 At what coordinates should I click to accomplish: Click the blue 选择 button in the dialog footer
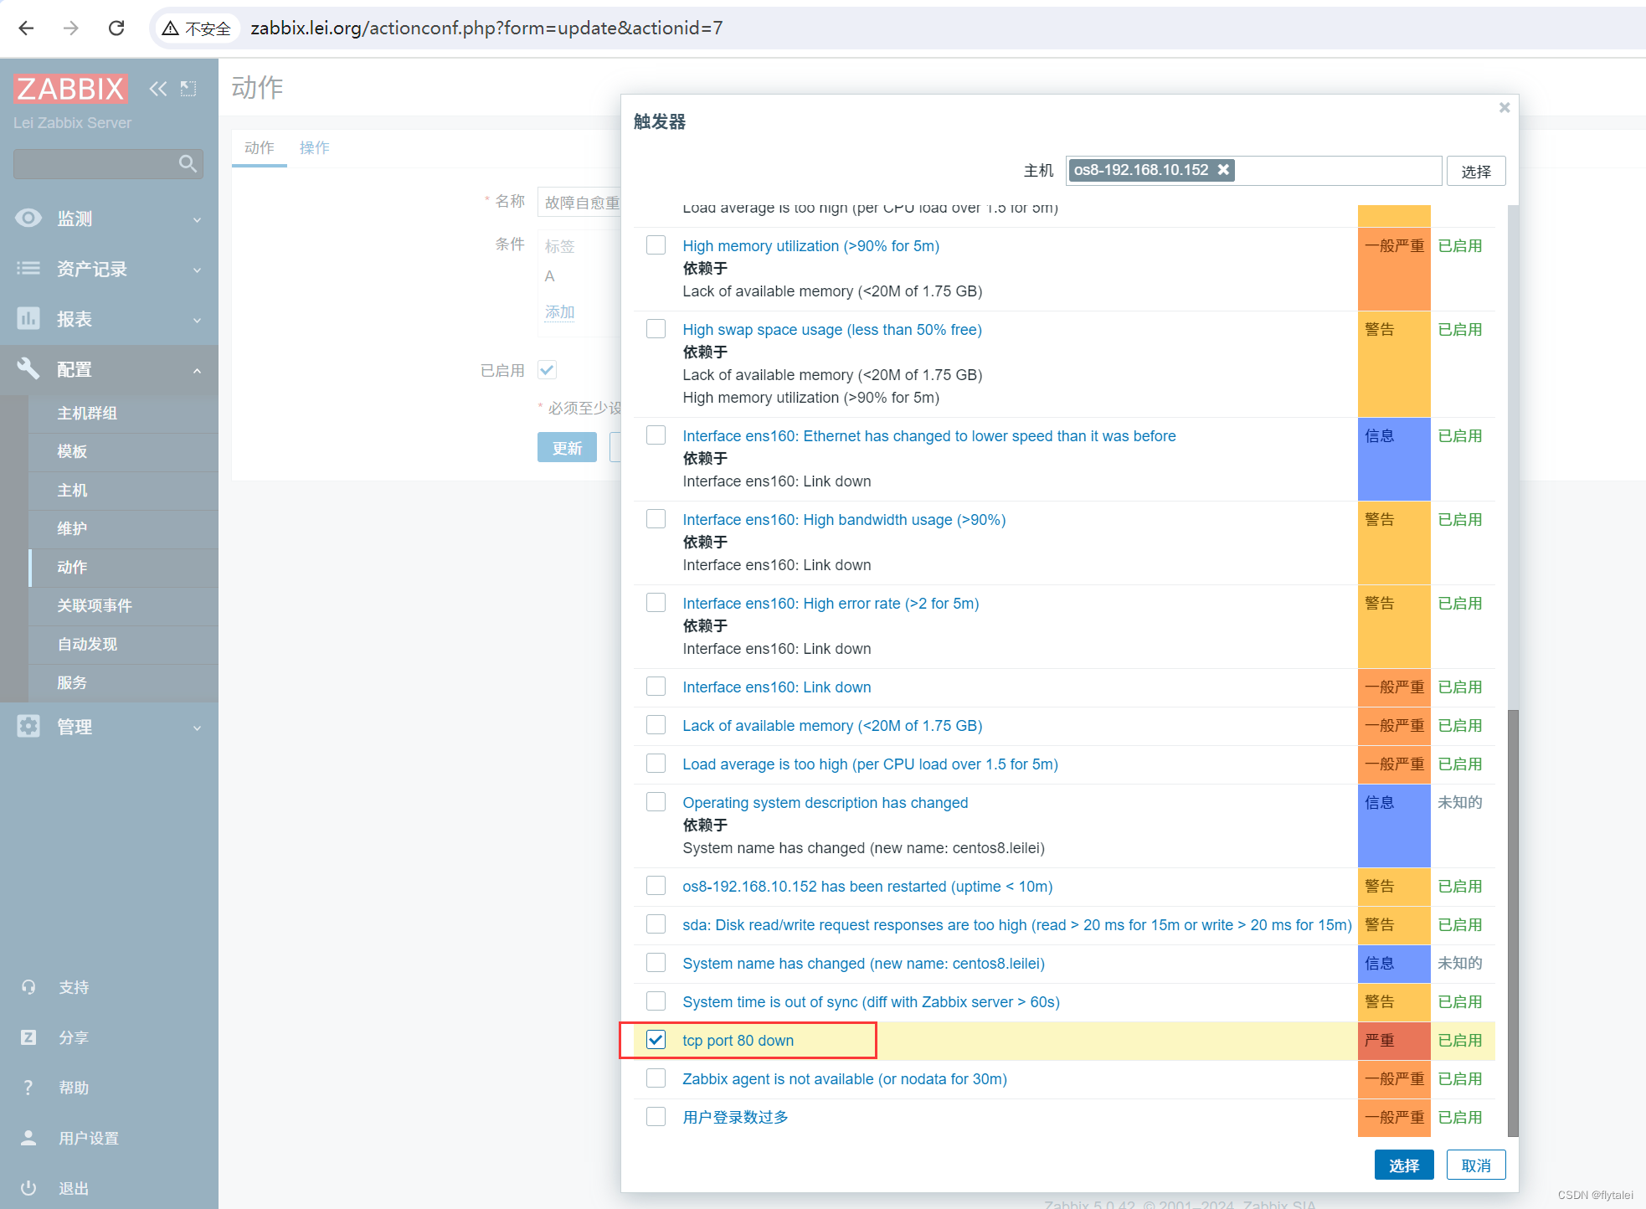[x=1404, y=1165]
